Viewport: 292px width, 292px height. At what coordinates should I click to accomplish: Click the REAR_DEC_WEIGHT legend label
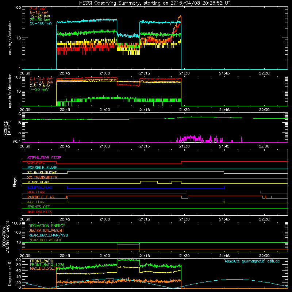(x=45, y=240)
